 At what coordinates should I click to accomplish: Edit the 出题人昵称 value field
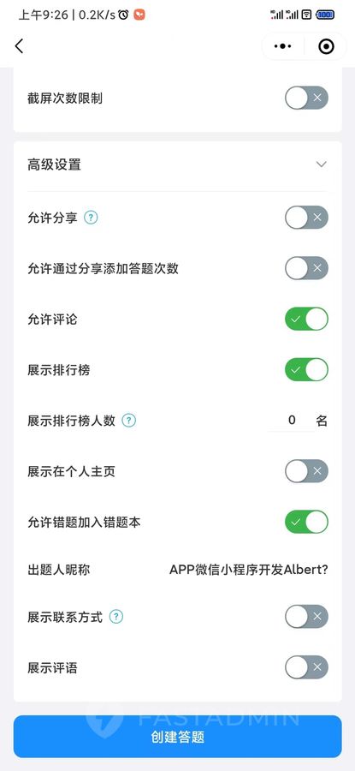[248, 570]
